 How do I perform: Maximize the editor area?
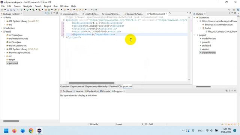pyautogui.click(x=190, y=13)
